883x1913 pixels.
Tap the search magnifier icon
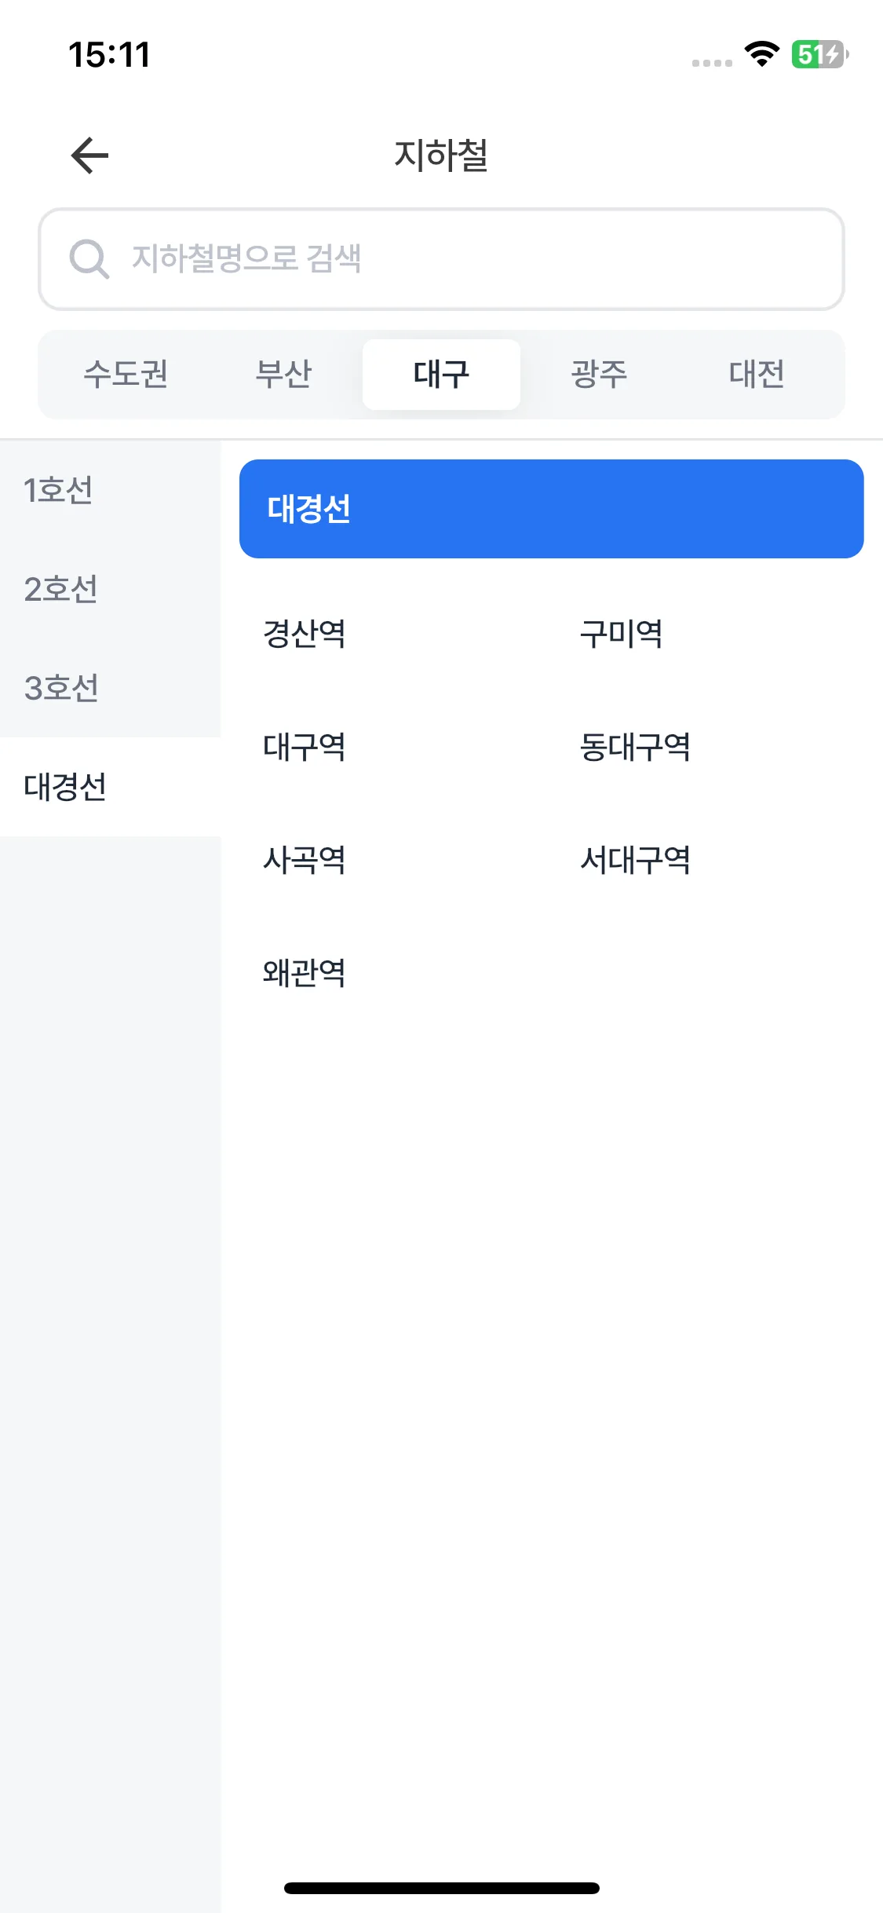click(x=89, y=259)
